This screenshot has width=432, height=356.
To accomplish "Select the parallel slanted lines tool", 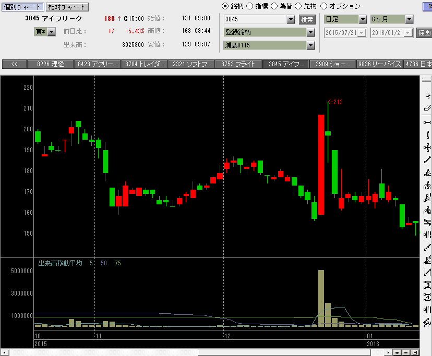I will pyautogui.click(x=427, y=223).
